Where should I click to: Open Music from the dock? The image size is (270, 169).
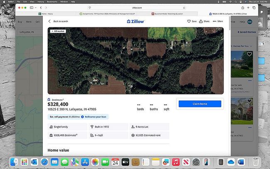176,162
